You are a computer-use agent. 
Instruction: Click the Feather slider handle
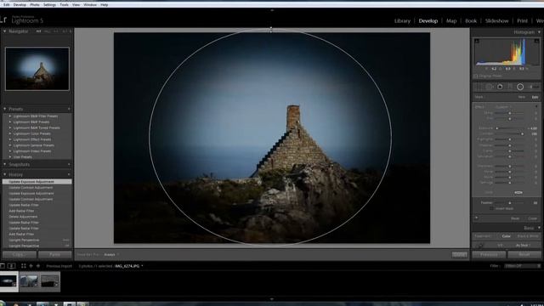pos(510,203)
